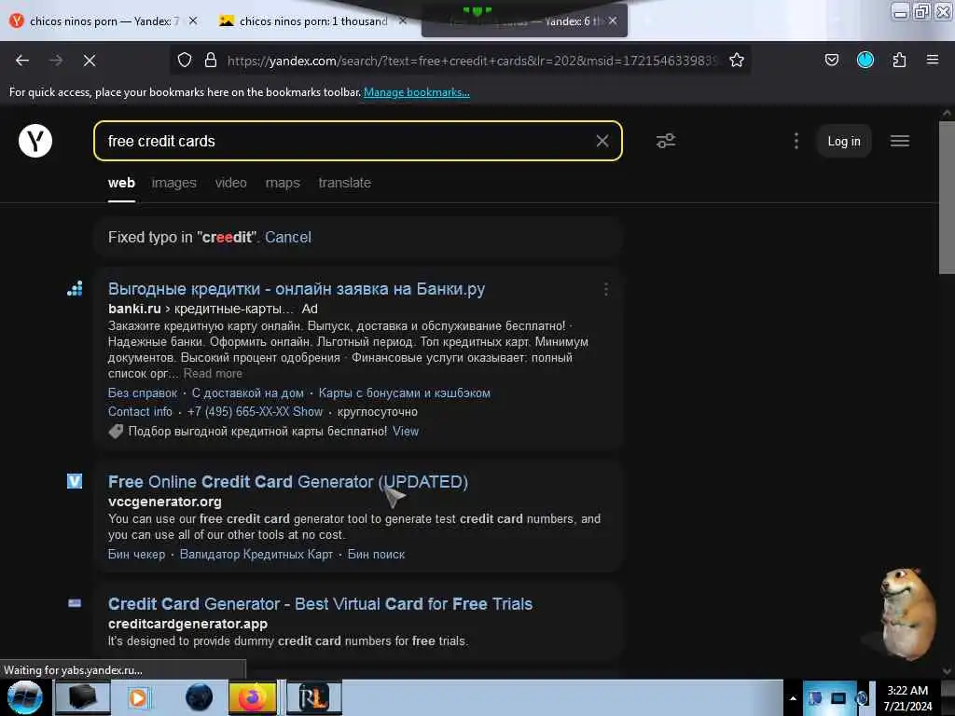This screenshot has width=955, height=716.
Task: Click the scrollbar down arrow
Action: pyautogui.click(x=947, y=671)
